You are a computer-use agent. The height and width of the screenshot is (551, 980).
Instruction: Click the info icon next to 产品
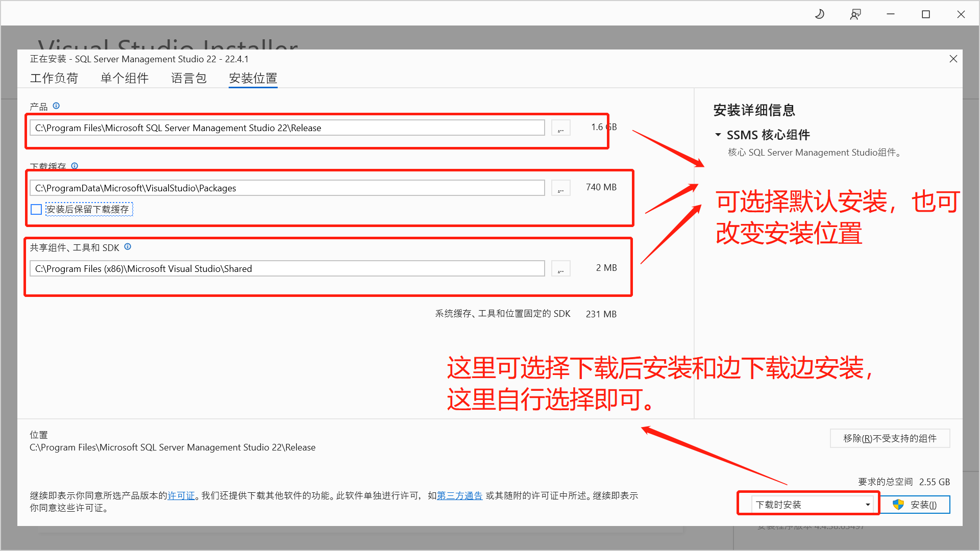click(56, 106)
